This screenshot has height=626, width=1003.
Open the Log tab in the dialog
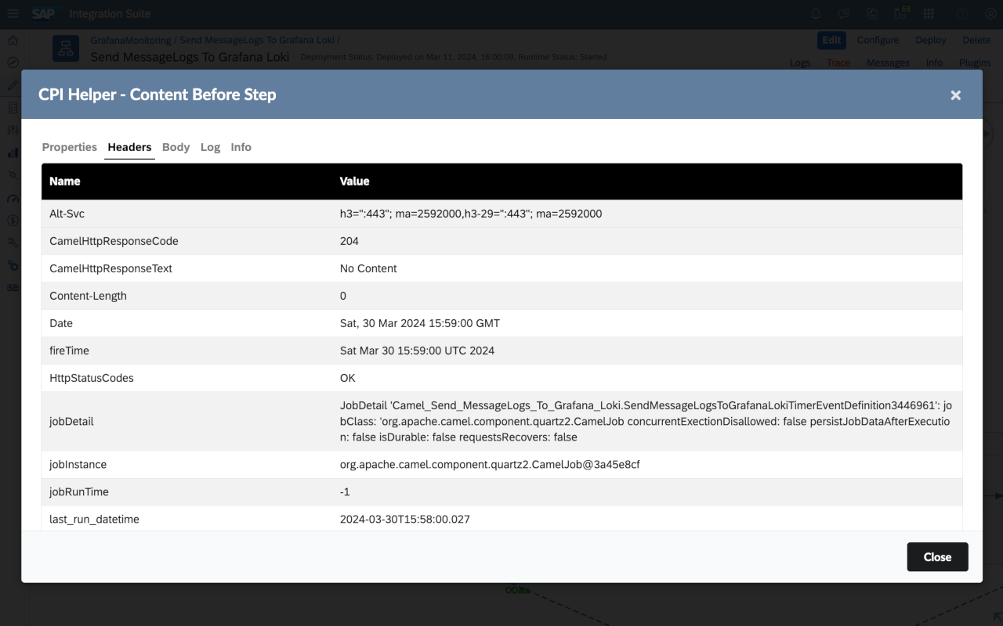(x=210, y=147)
